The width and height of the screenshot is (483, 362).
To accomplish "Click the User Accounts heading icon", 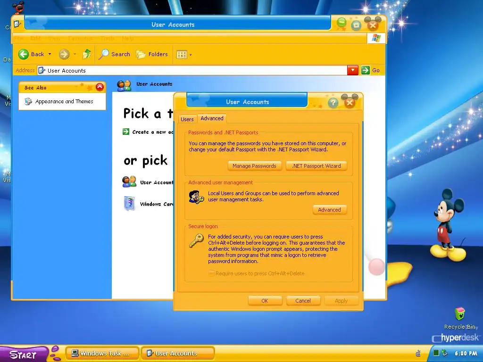I will [x=124, y=85].
